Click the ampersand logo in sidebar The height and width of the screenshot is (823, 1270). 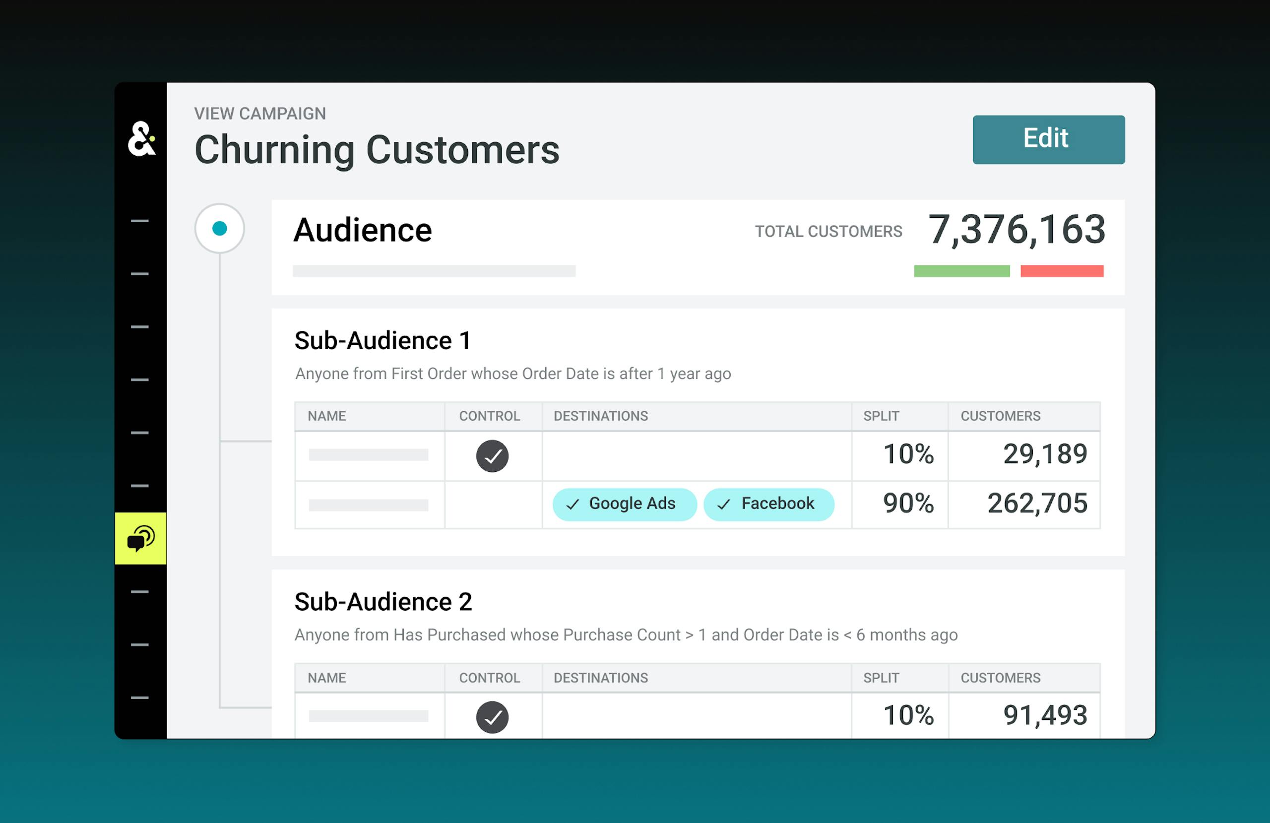point(141,139)
